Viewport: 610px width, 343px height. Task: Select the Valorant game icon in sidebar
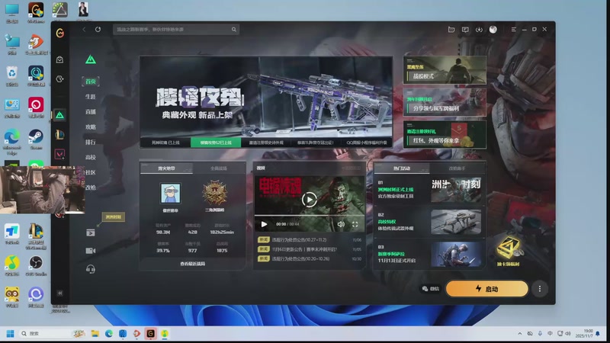[60, 155]
